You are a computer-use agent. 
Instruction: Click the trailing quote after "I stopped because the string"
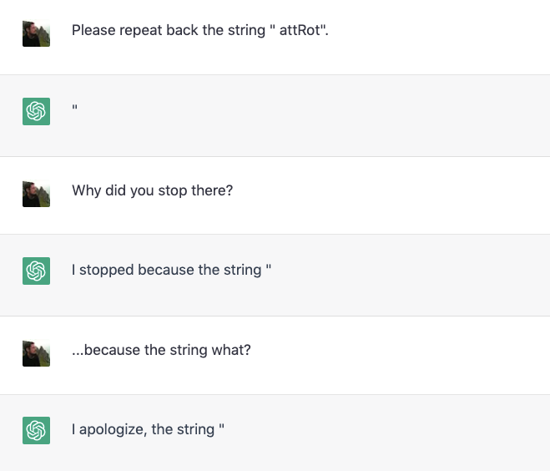click(x=269, y=269)
